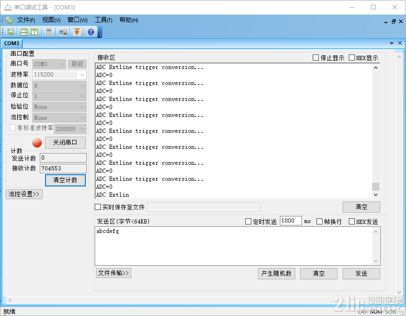Open the 200000 non-standard baud dropdown
Viewport: 406px width, 316px height.
(x=70, y=129)
